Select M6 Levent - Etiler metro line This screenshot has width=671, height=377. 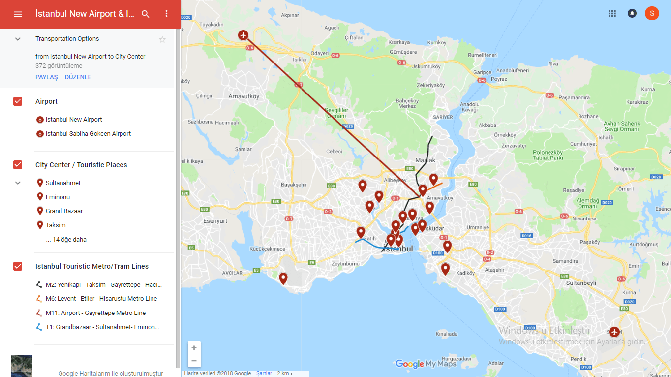pyautogui.click(x=101, y=299)
